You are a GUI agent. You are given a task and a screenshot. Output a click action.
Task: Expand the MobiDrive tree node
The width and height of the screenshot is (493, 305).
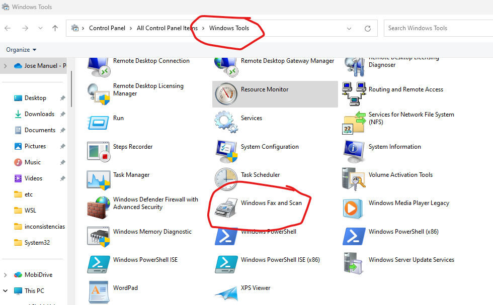pos(6,275)
